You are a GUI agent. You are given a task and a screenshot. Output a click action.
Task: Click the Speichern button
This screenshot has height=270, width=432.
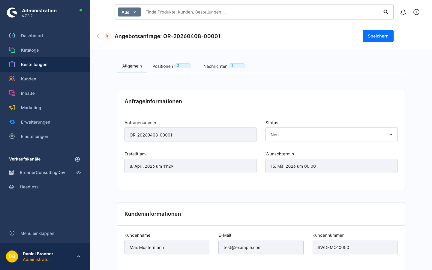378,36
